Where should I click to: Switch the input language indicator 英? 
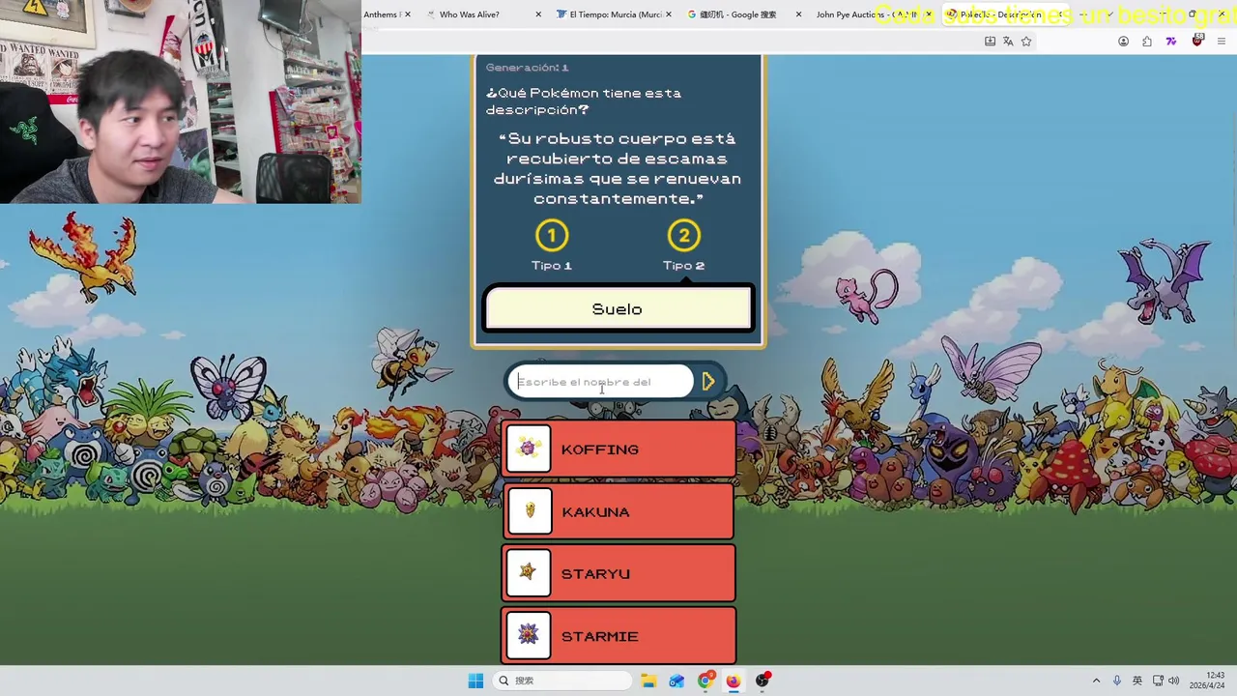point(1137,681)
